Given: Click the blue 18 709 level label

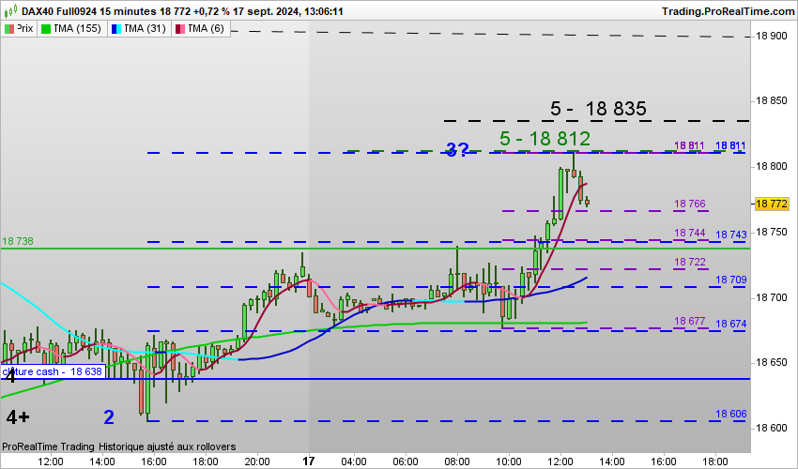Looking at the screenshot, I should click(730, 280).
